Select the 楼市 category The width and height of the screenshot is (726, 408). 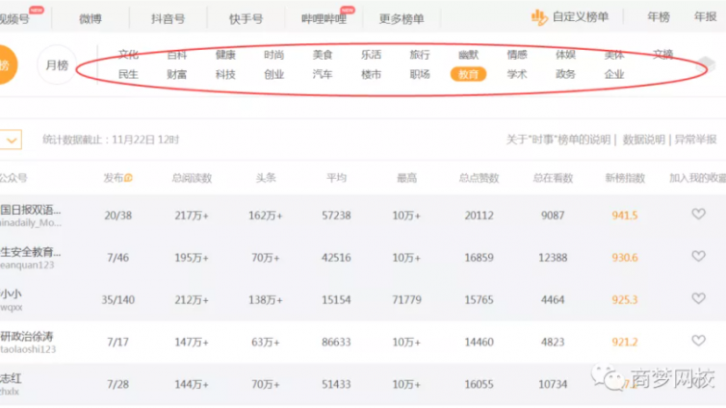[x=372, y=74]
